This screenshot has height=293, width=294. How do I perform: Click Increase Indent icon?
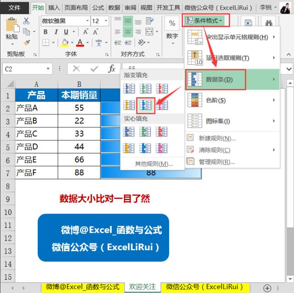(x=128, y=43)
